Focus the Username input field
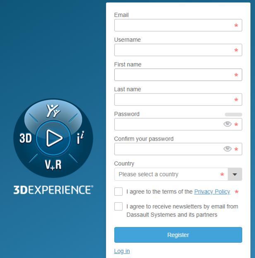255x258 pixels. point(178,50)
